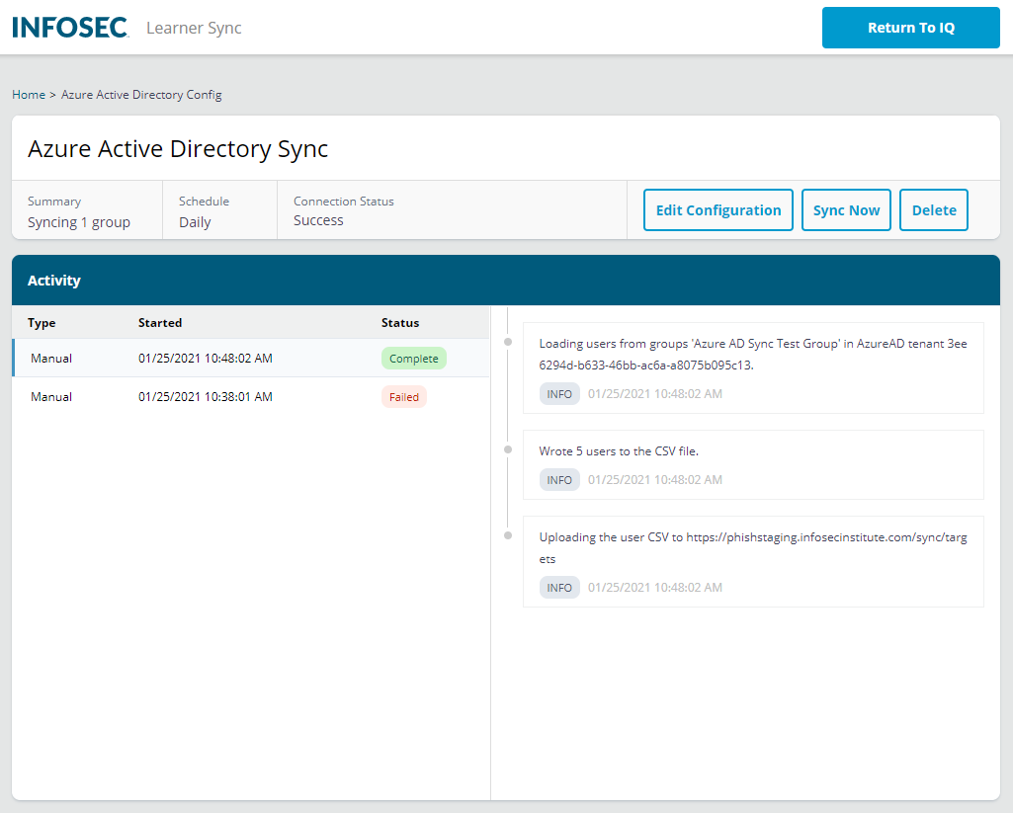Screen dimensions: 1013x813
Task: Click the Complete status badge
Action: [x=413, y=358]
